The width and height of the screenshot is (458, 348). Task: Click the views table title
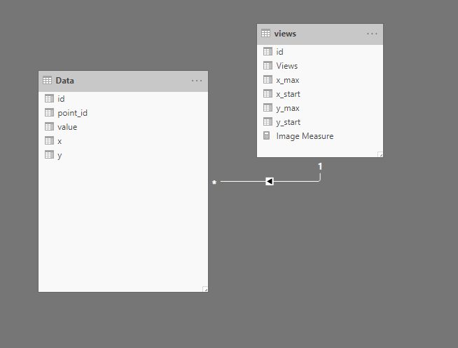[x=285, y=34]
